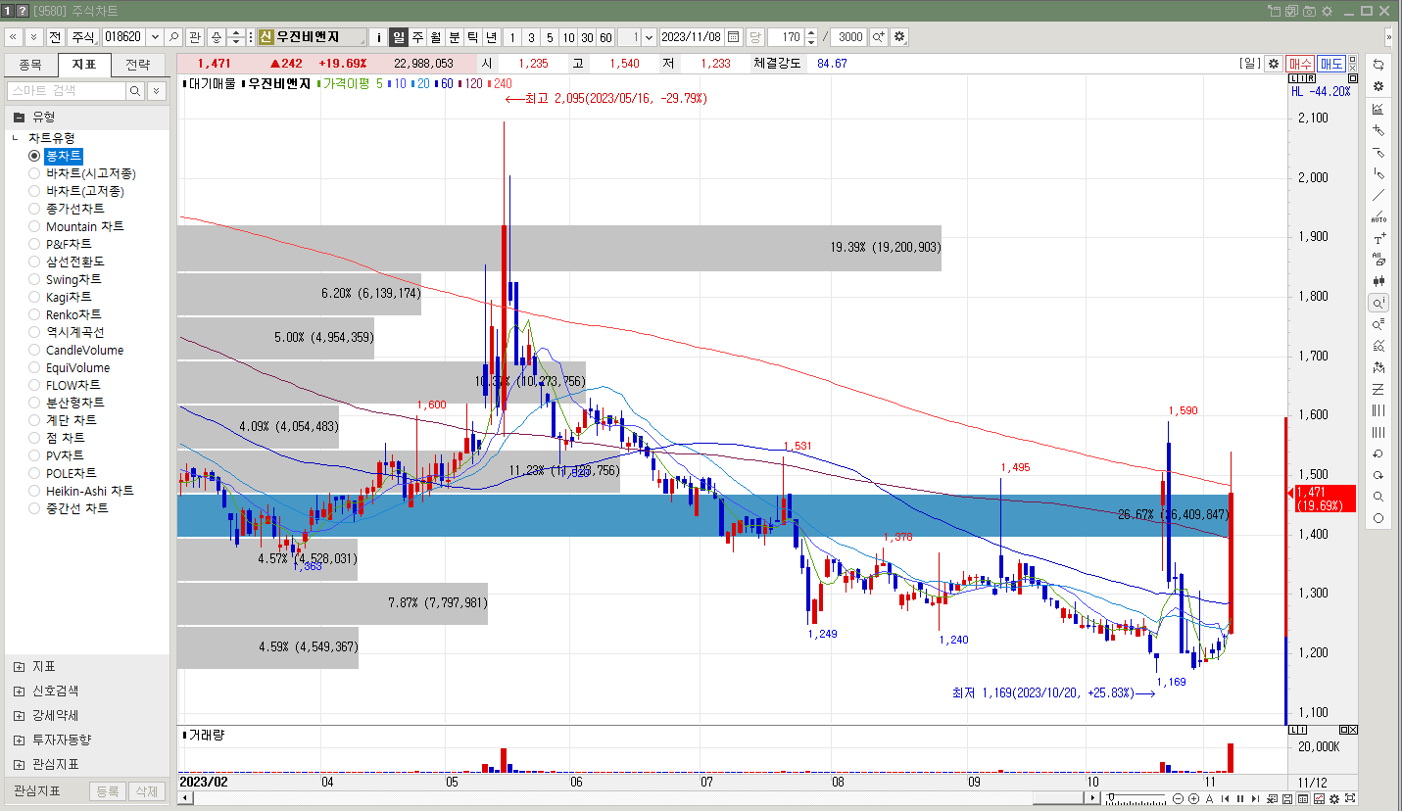Click the camera capture icon in title bar
This screenshot has width=1402, height=811.
(1310, 11)
